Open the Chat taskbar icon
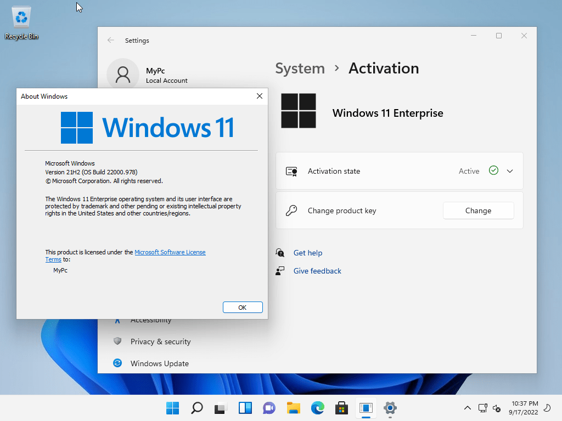Screen dimensions: 562x421 pos(269,408)
